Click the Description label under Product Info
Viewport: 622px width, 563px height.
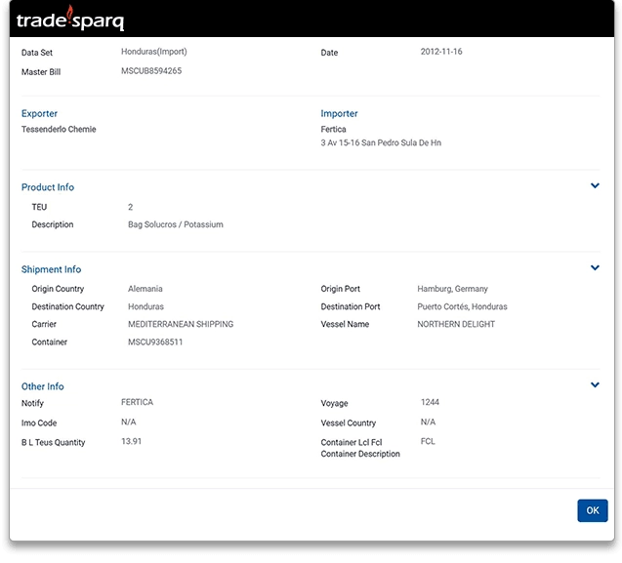[x=53, y=224]
